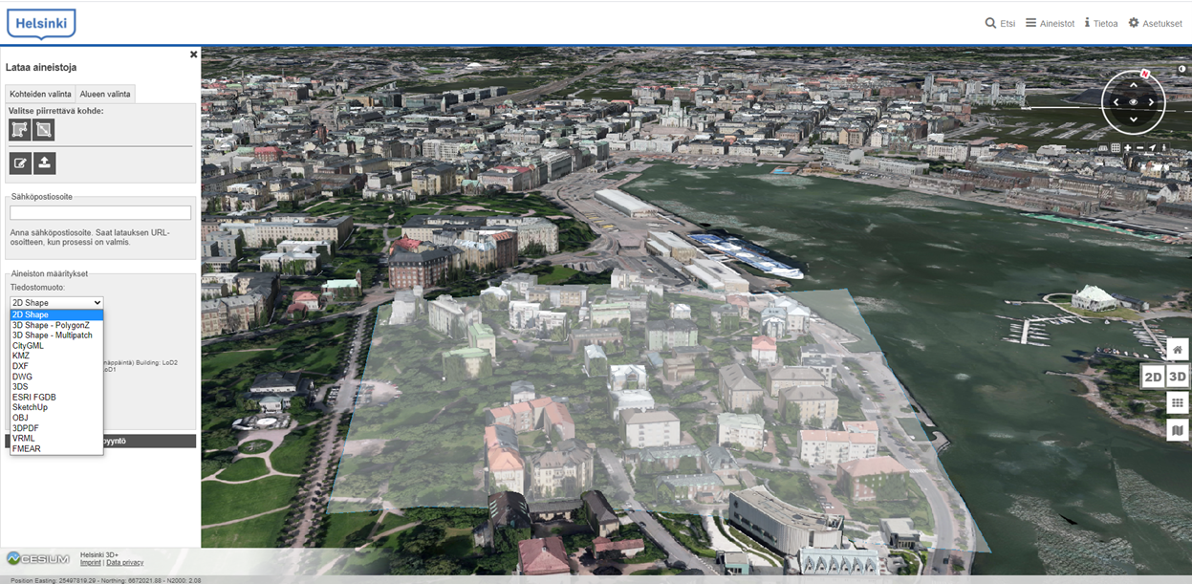1192x584 pixels.
Task: Toggle the eye icon in navigation compass
Action: (1134, 102)
